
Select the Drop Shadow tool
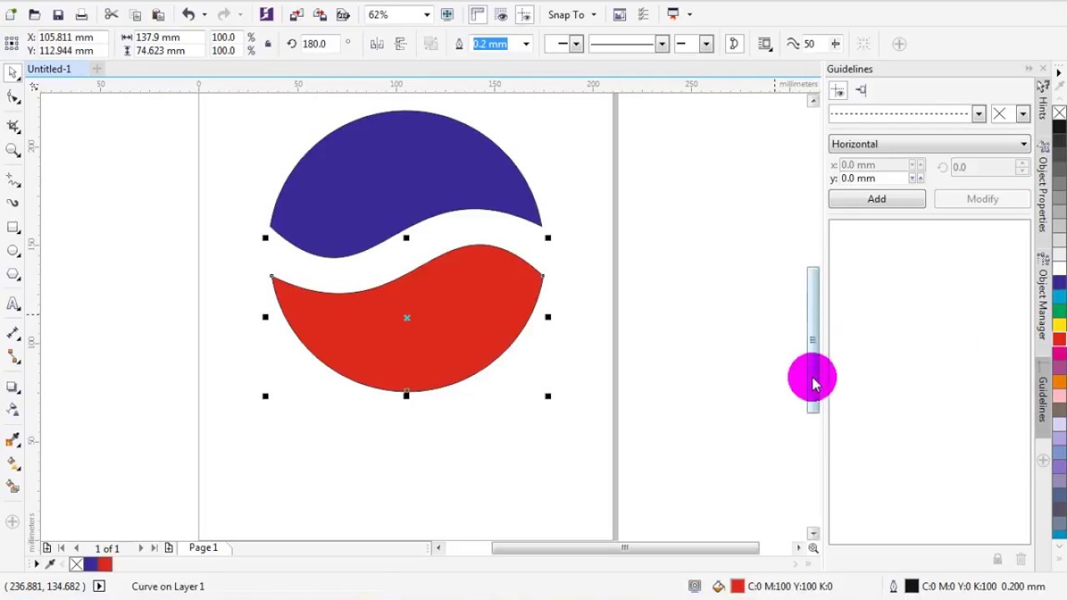(13, 387)
